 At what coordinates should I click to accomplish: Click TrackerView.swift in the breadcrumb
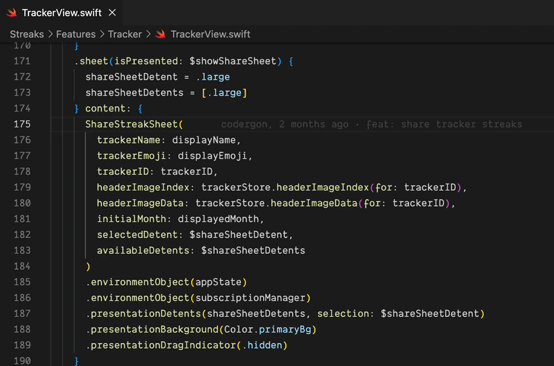point(211,34)
